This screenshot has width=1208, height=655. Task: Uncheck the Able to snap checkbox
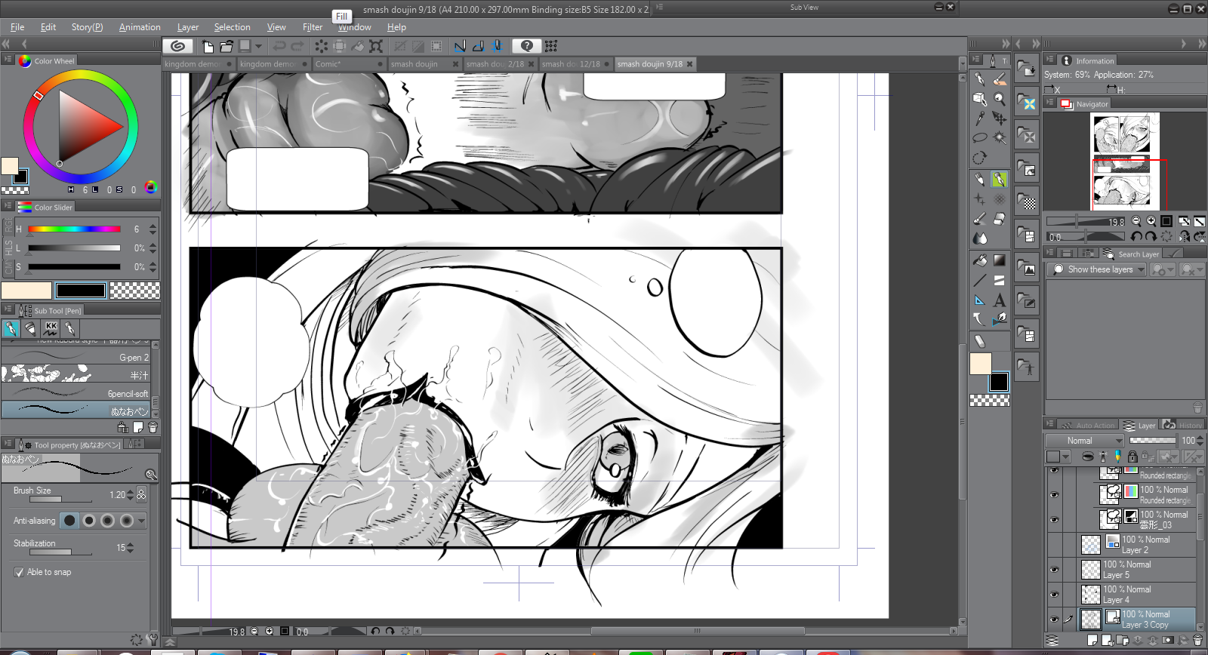pos(19,572)
